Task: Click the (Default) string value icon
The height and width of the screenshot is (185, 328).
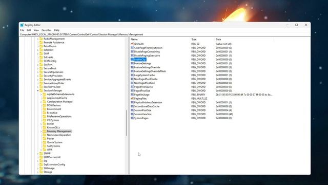Action: click(132, 44)
